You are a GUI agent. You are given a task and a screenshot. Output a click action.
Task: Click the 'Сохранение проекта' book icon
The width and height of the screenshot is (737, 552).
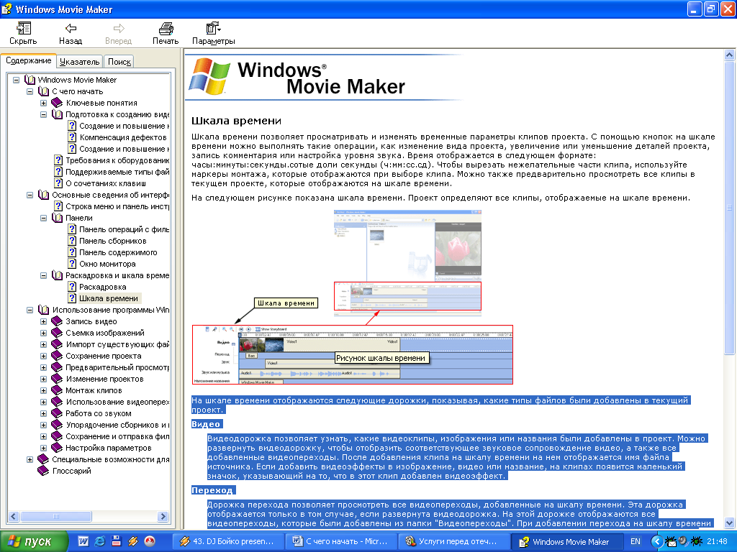pyautogui.click(x=57, y=356)
